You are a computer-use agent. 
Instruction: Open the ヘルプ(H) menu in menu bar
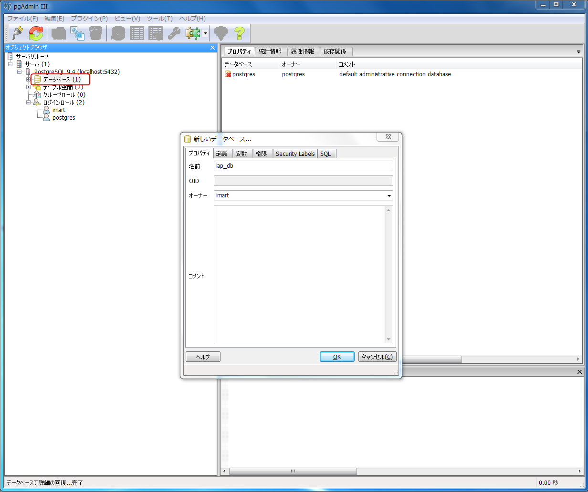click(192, 18)
